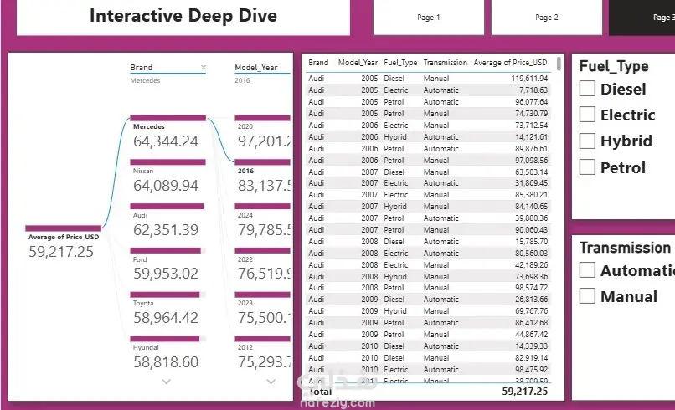Sort the table by the Brand column header
This screenshot has height=410, width=675.
pos(318,63)
